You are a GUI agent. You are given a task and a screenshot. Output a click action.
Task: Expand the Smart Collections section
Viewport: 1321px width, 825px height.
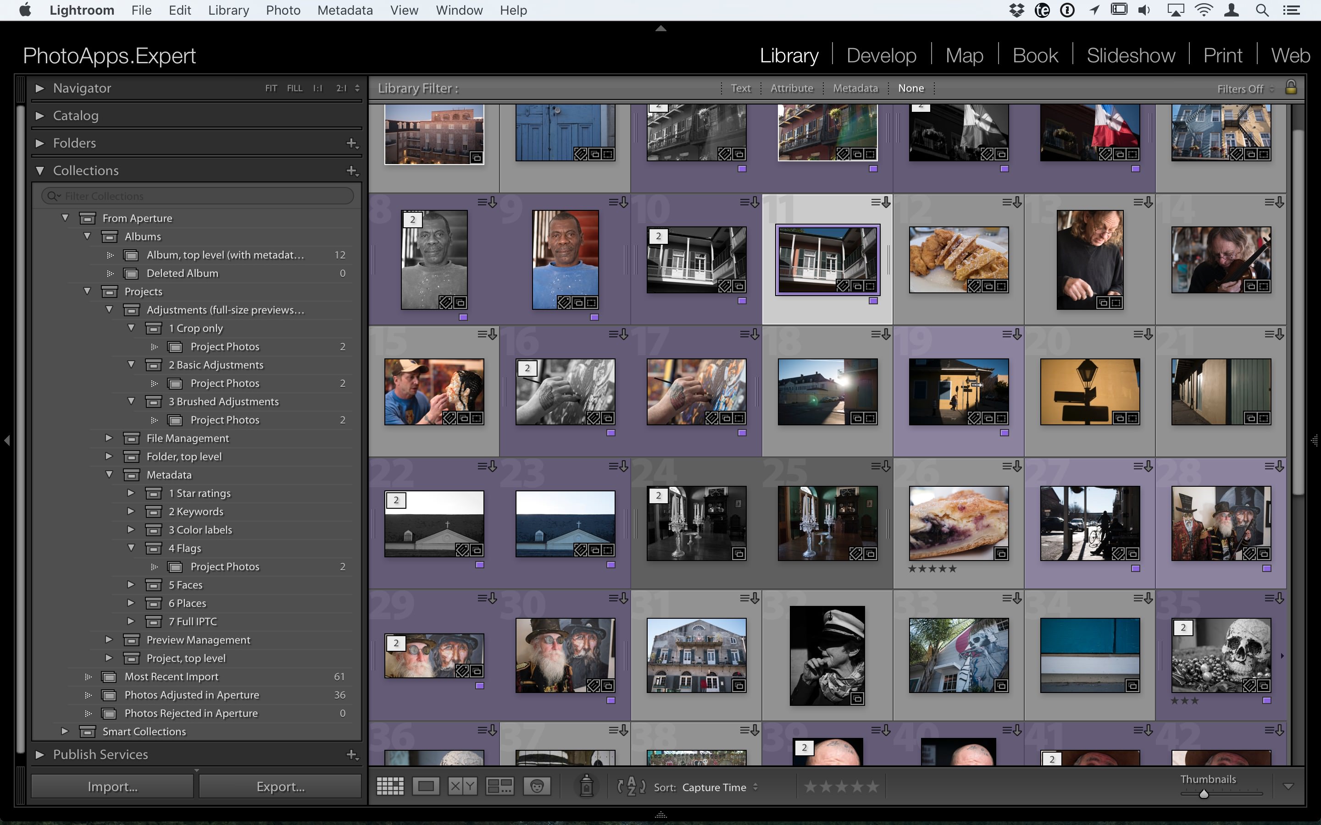[64, 731]
